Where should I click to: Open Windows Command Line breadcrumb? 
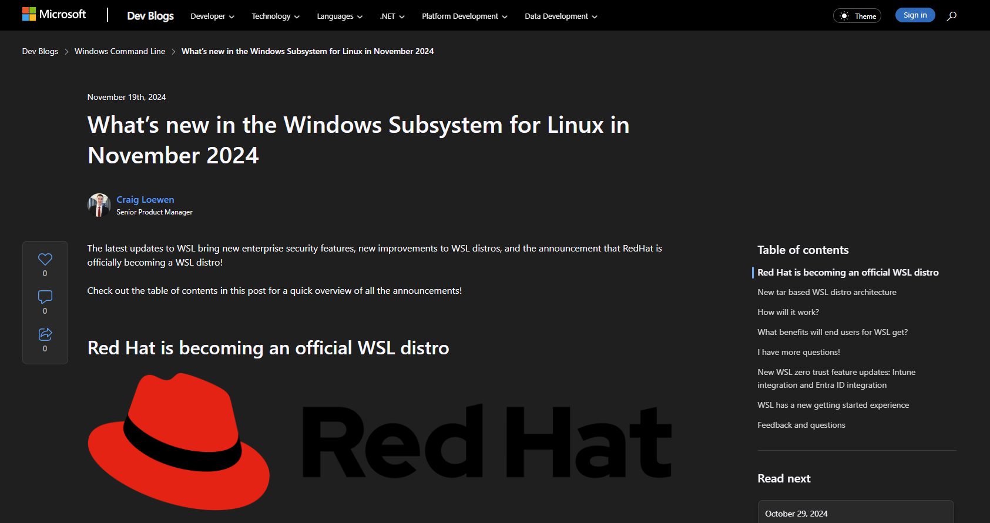(120, 52)
